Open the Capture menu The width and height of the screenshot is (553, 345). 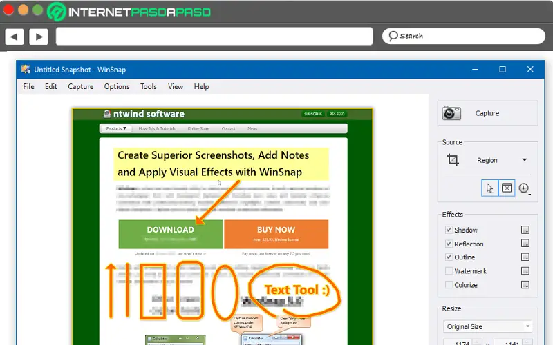[x=80, y=87]
